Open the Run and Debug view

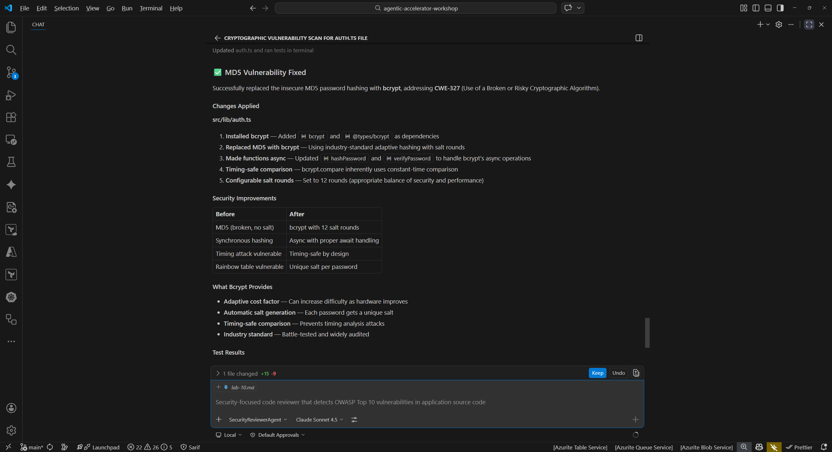click(11, 95)
